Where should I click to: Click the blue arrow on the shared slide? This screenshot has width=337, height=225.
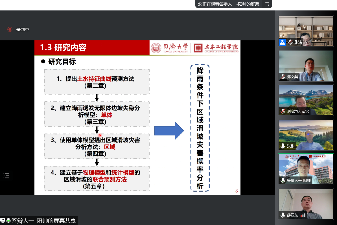tap(169, 131)
